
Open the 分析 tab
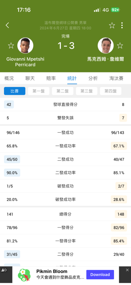coord(93,78)
